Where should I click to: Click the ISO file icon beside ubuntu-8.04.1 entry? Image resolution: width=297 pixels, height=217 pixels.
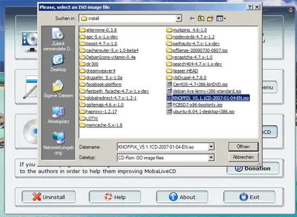(x=169, y=112)
